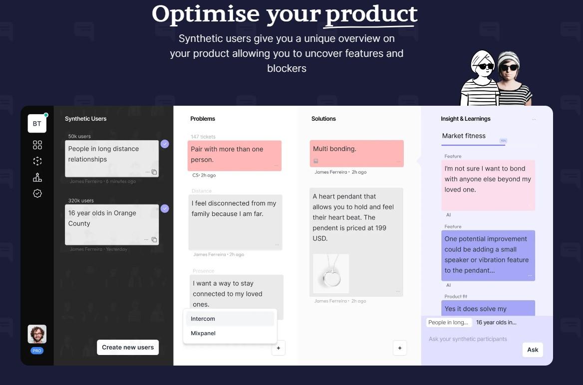Viewport: 583px width, 385px height.
Task: Open the dashboard grid icon in sidebar
Action: tap(37, 145)
